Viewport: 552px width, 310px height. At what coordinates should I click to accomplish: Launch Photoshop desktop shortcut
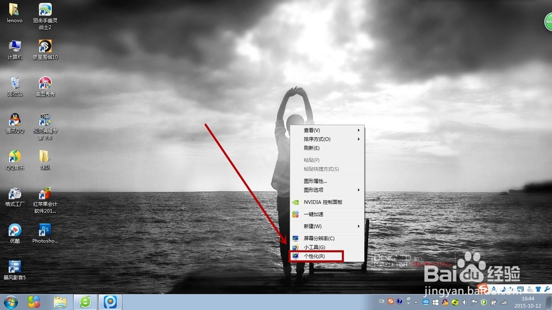[45, 234]
